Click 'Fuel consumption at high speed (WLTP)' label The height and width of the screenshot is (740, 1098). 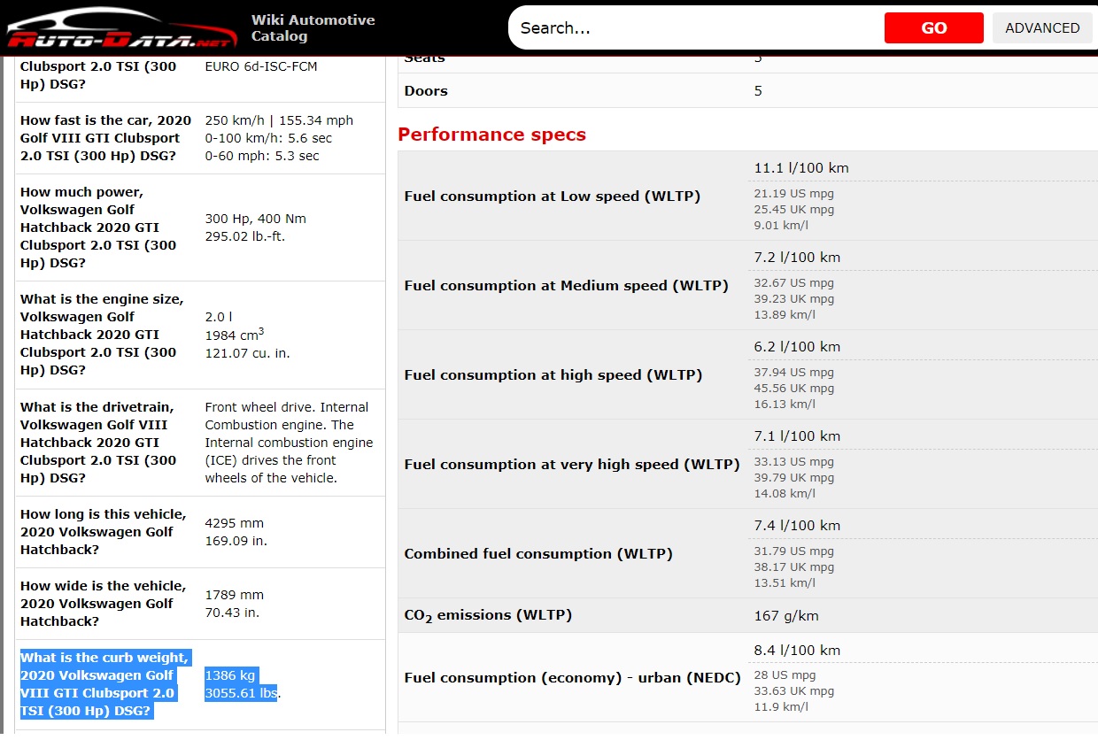[x=553, y=375]
